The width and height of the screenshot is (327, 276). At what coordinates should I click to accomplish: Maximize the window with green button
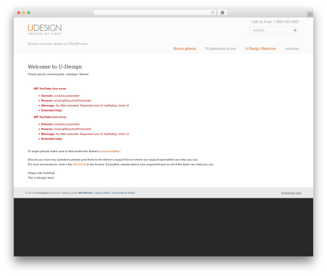click(29, 12)
